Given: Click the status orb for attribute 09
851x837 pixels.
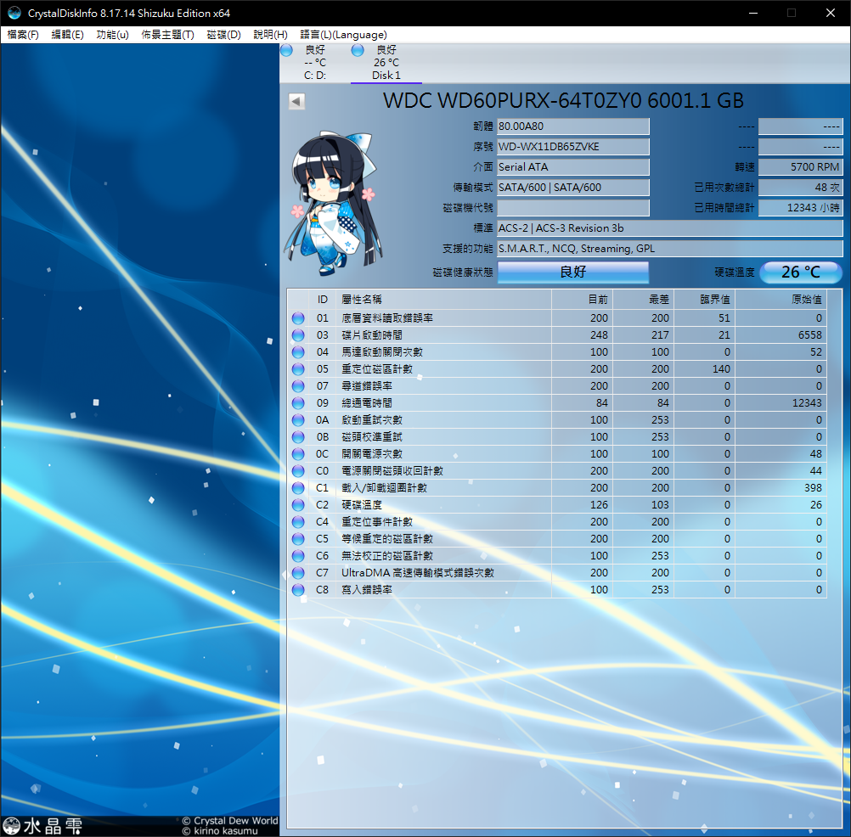Looking at the screenshot, I should click(298, 403).
